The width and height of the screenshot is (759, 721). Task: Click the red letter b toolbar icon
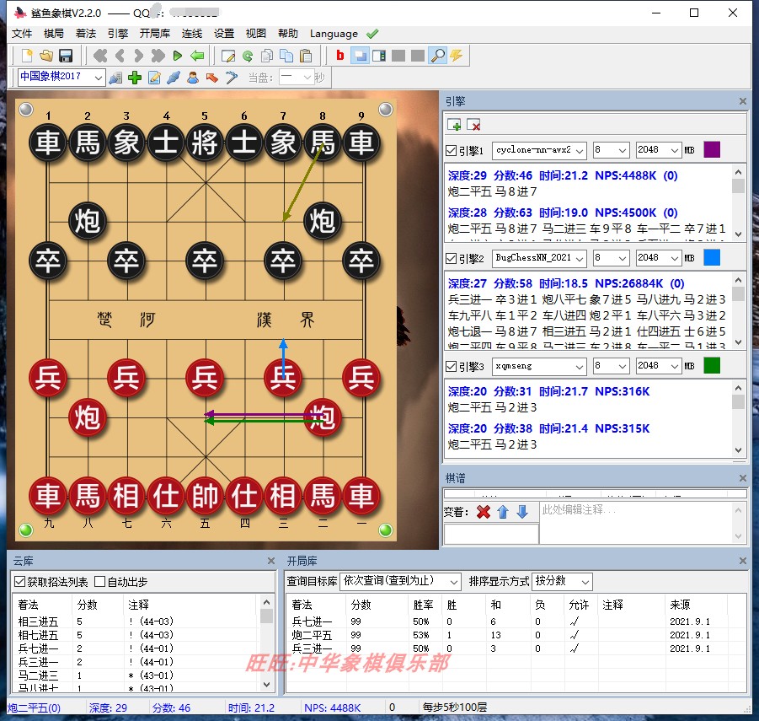pos(340,56)
